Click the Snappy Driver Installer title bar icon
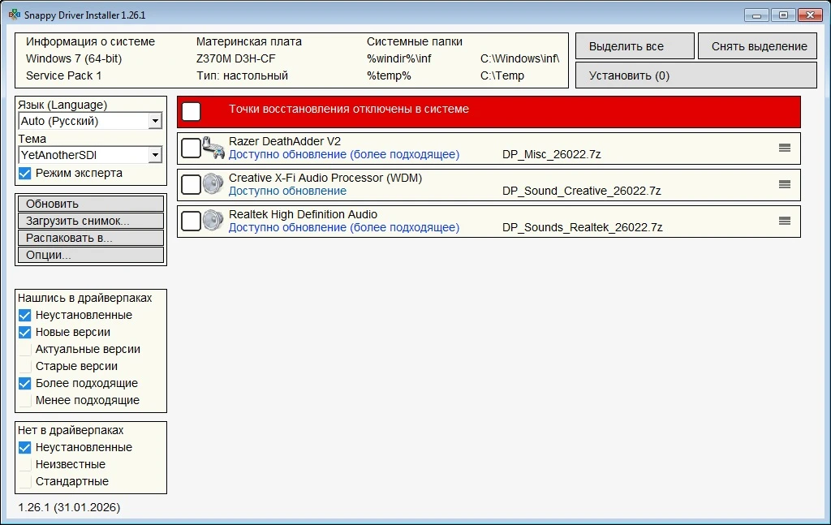 [x=14, y=15]
